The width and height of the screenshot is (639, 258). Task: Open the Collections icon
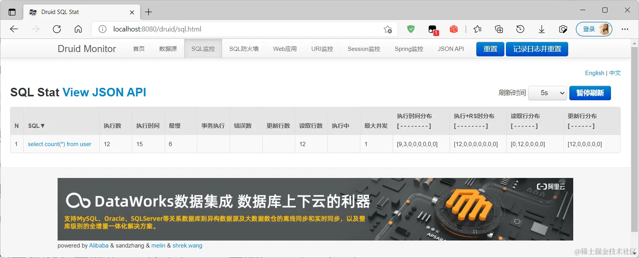pos(499,29)
